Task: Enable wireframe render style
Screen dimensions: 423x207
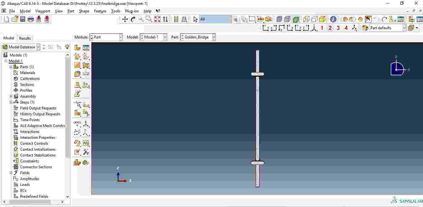Action: [279, 19]
